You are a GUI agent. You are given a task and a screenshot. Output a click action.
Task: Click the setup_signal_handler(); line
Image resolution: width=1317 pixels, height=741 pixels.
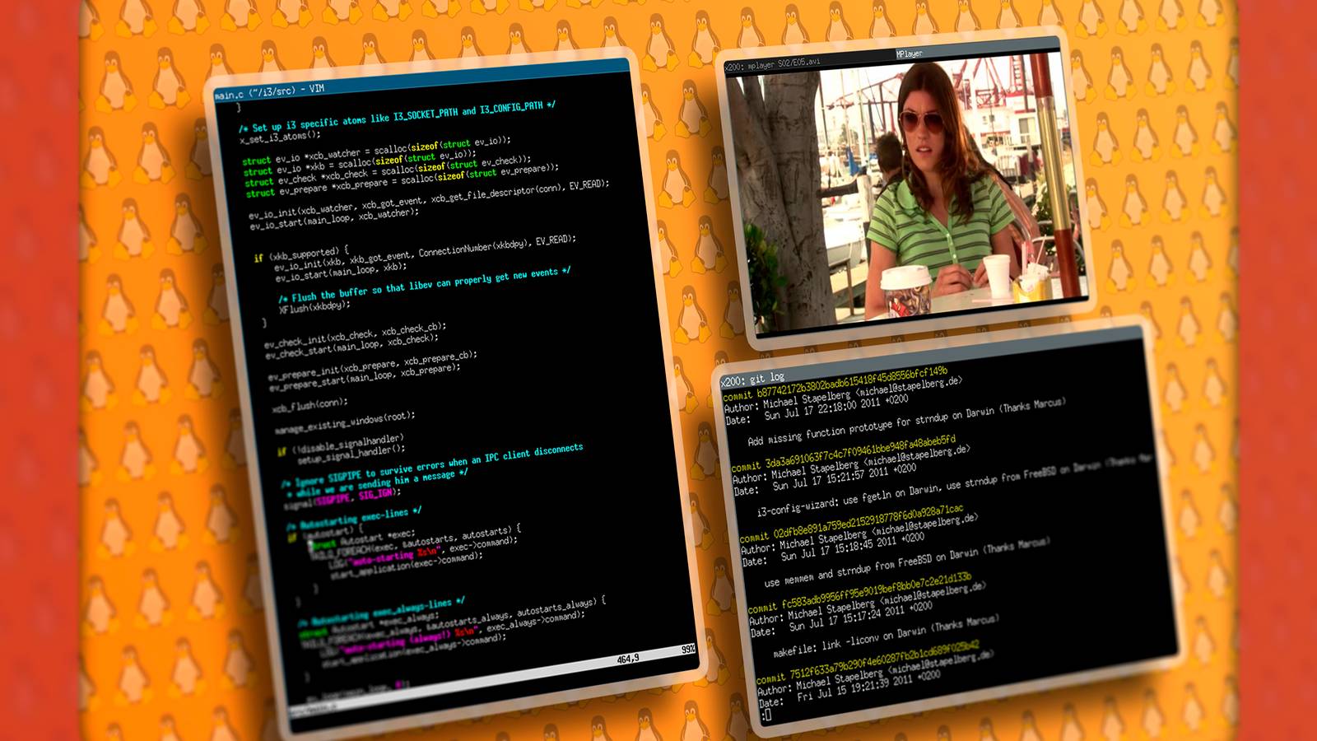351,454
